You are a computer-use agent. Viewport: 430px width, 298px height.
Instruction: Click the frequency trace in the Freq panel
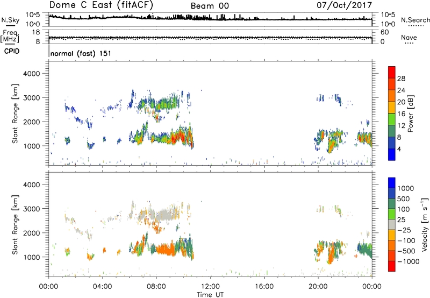pyautogui.click(x=210, y=38)
